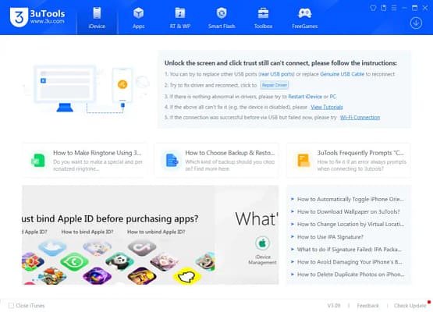Screen dimensions: 433x312
Task: Click the V3.09 version label
Action: pyautogui.click(x=334, y=306)
